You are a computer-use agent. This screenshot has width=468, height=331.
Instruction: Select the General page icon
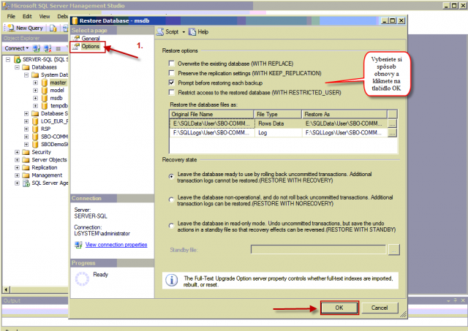coord(76,38)
